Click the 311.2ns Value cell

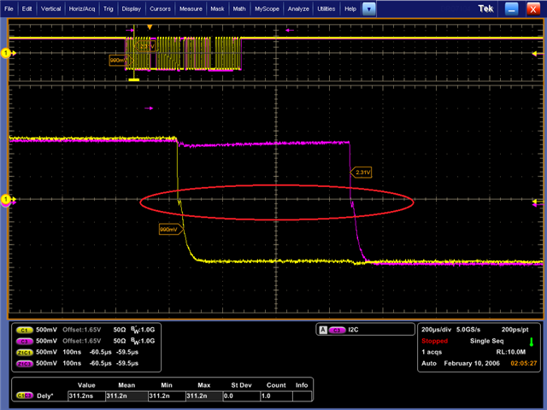pyautogui.click(x=86, y=395)
